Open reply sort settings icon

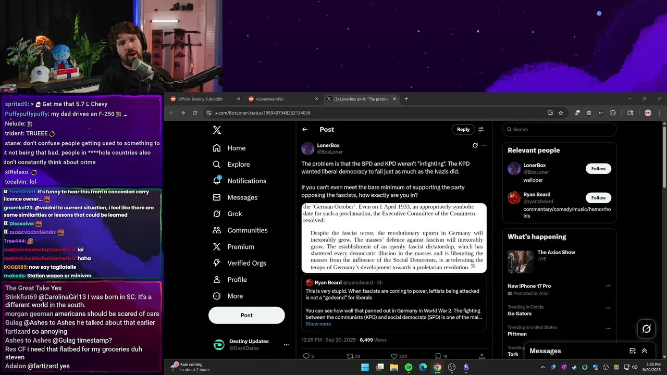[x=481, y=130]
